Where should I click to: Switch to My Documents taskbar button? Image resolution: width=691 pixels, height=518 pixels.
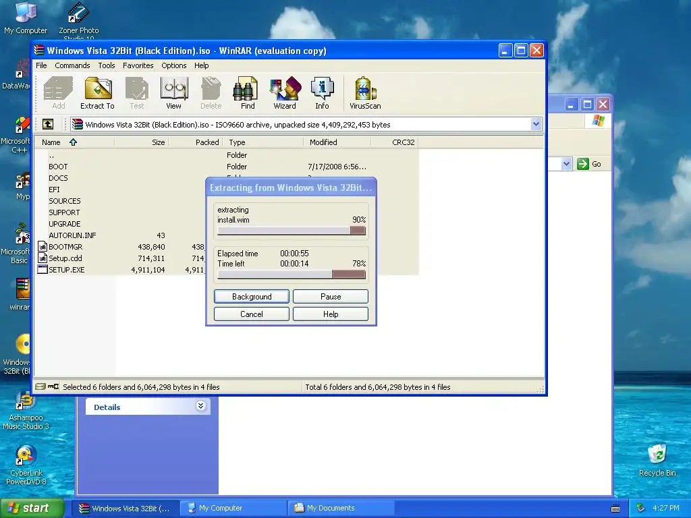[x=341, y=508]
